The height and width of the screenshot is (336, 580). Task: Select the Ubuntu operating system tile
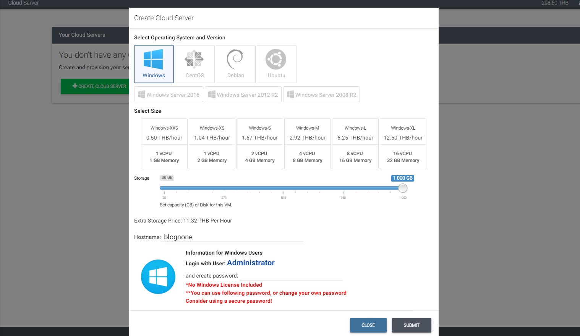click(277, 64)
